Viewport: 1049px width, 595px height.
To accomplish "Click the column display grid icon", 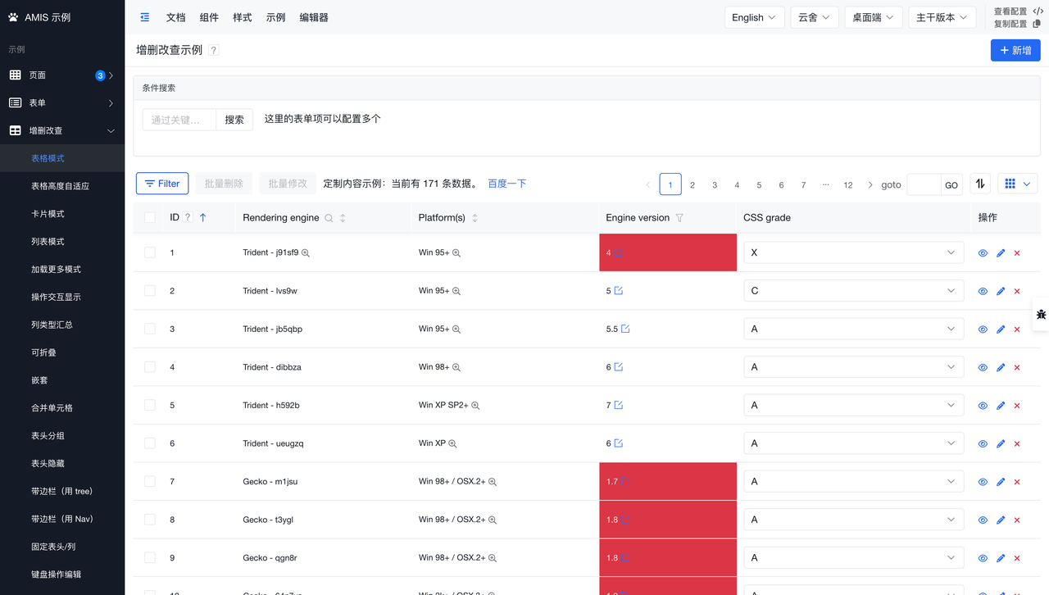I will pyautogui.click(x=1011, y=184).
